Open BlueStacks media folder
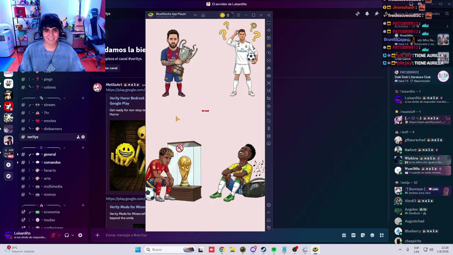Screen dimensions: 453x255 pyautogui.click(x=269, y=98)
